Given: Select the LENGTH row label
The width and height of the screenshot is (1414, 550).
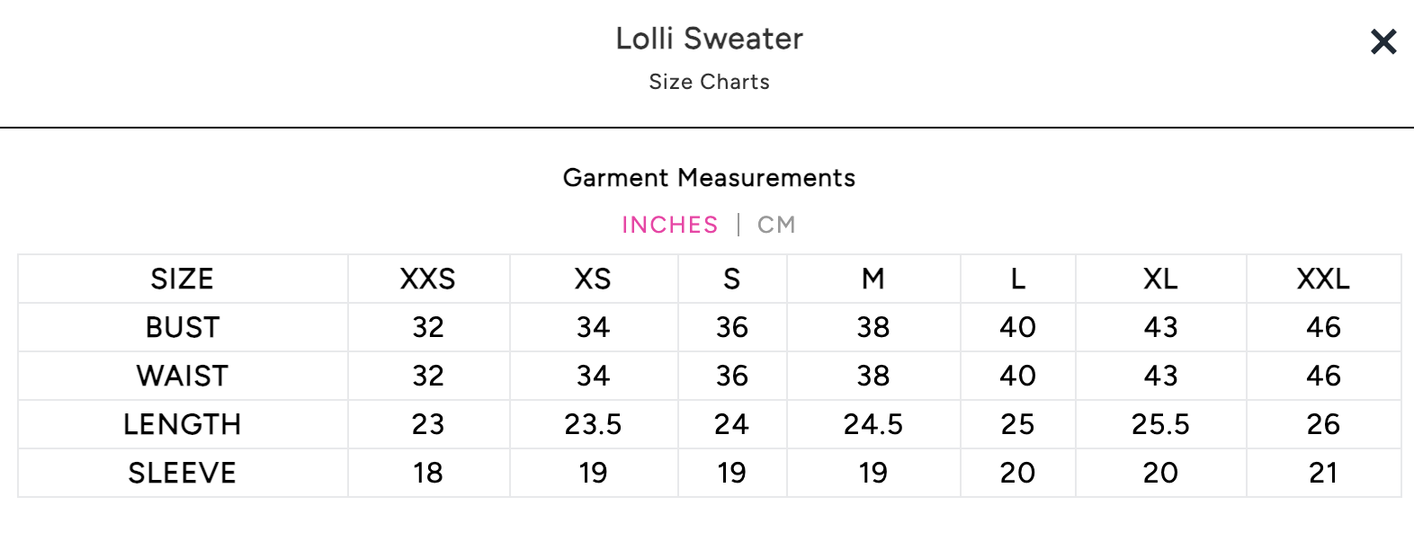Looking at the screenshot, I should [x=182, y=425].
